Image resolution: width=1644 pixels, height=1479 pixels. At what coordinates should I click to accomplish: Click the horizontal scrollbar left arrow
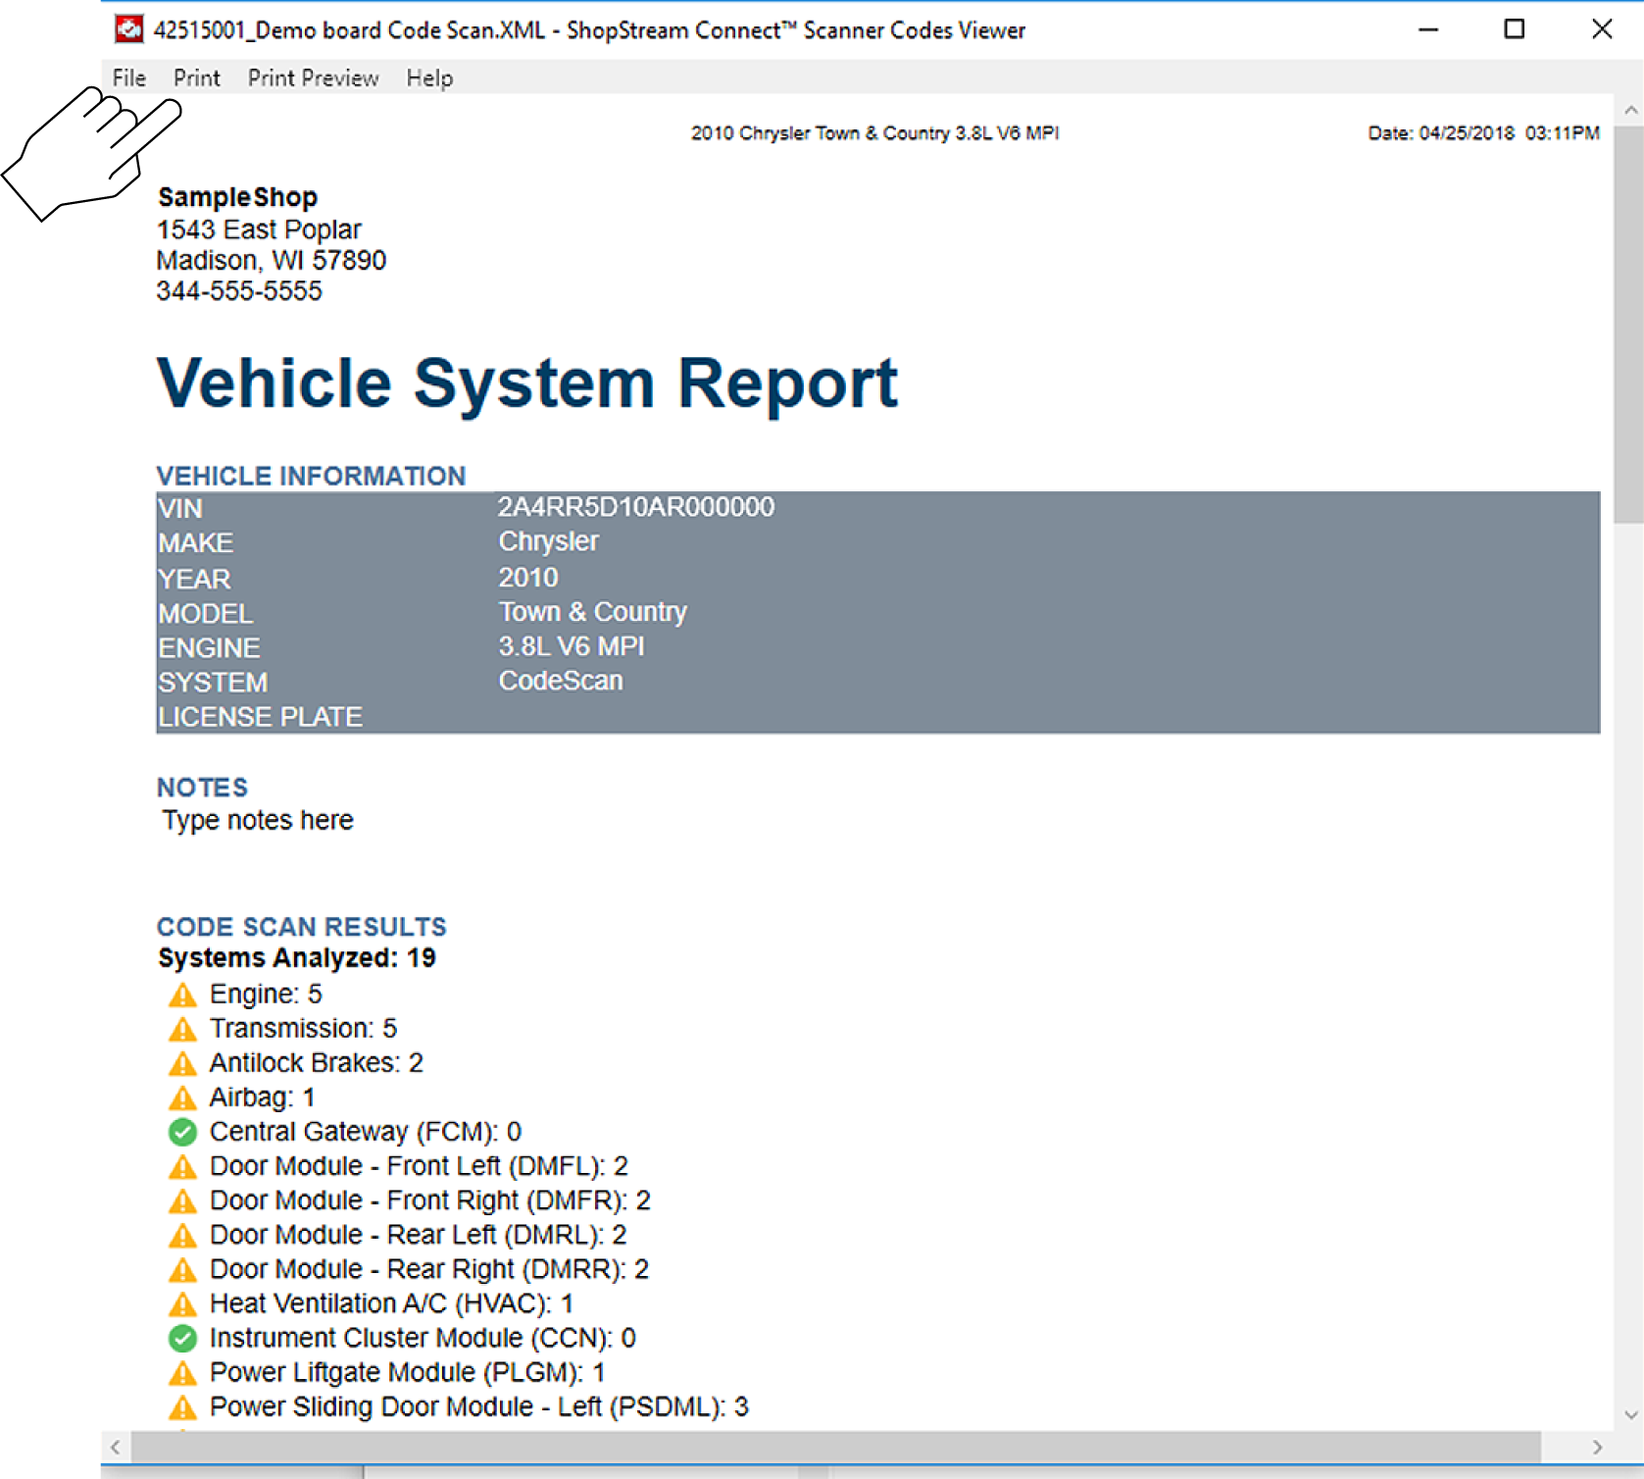(116, 1447)
